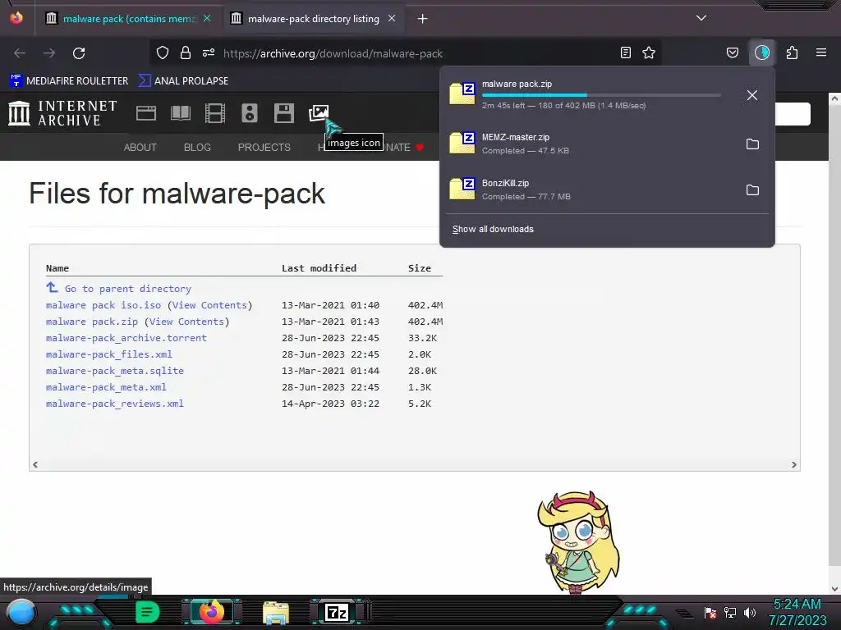This screenshot has width=841, height=630.
Task: Toggle reader view icon
Action: (625, 52)
